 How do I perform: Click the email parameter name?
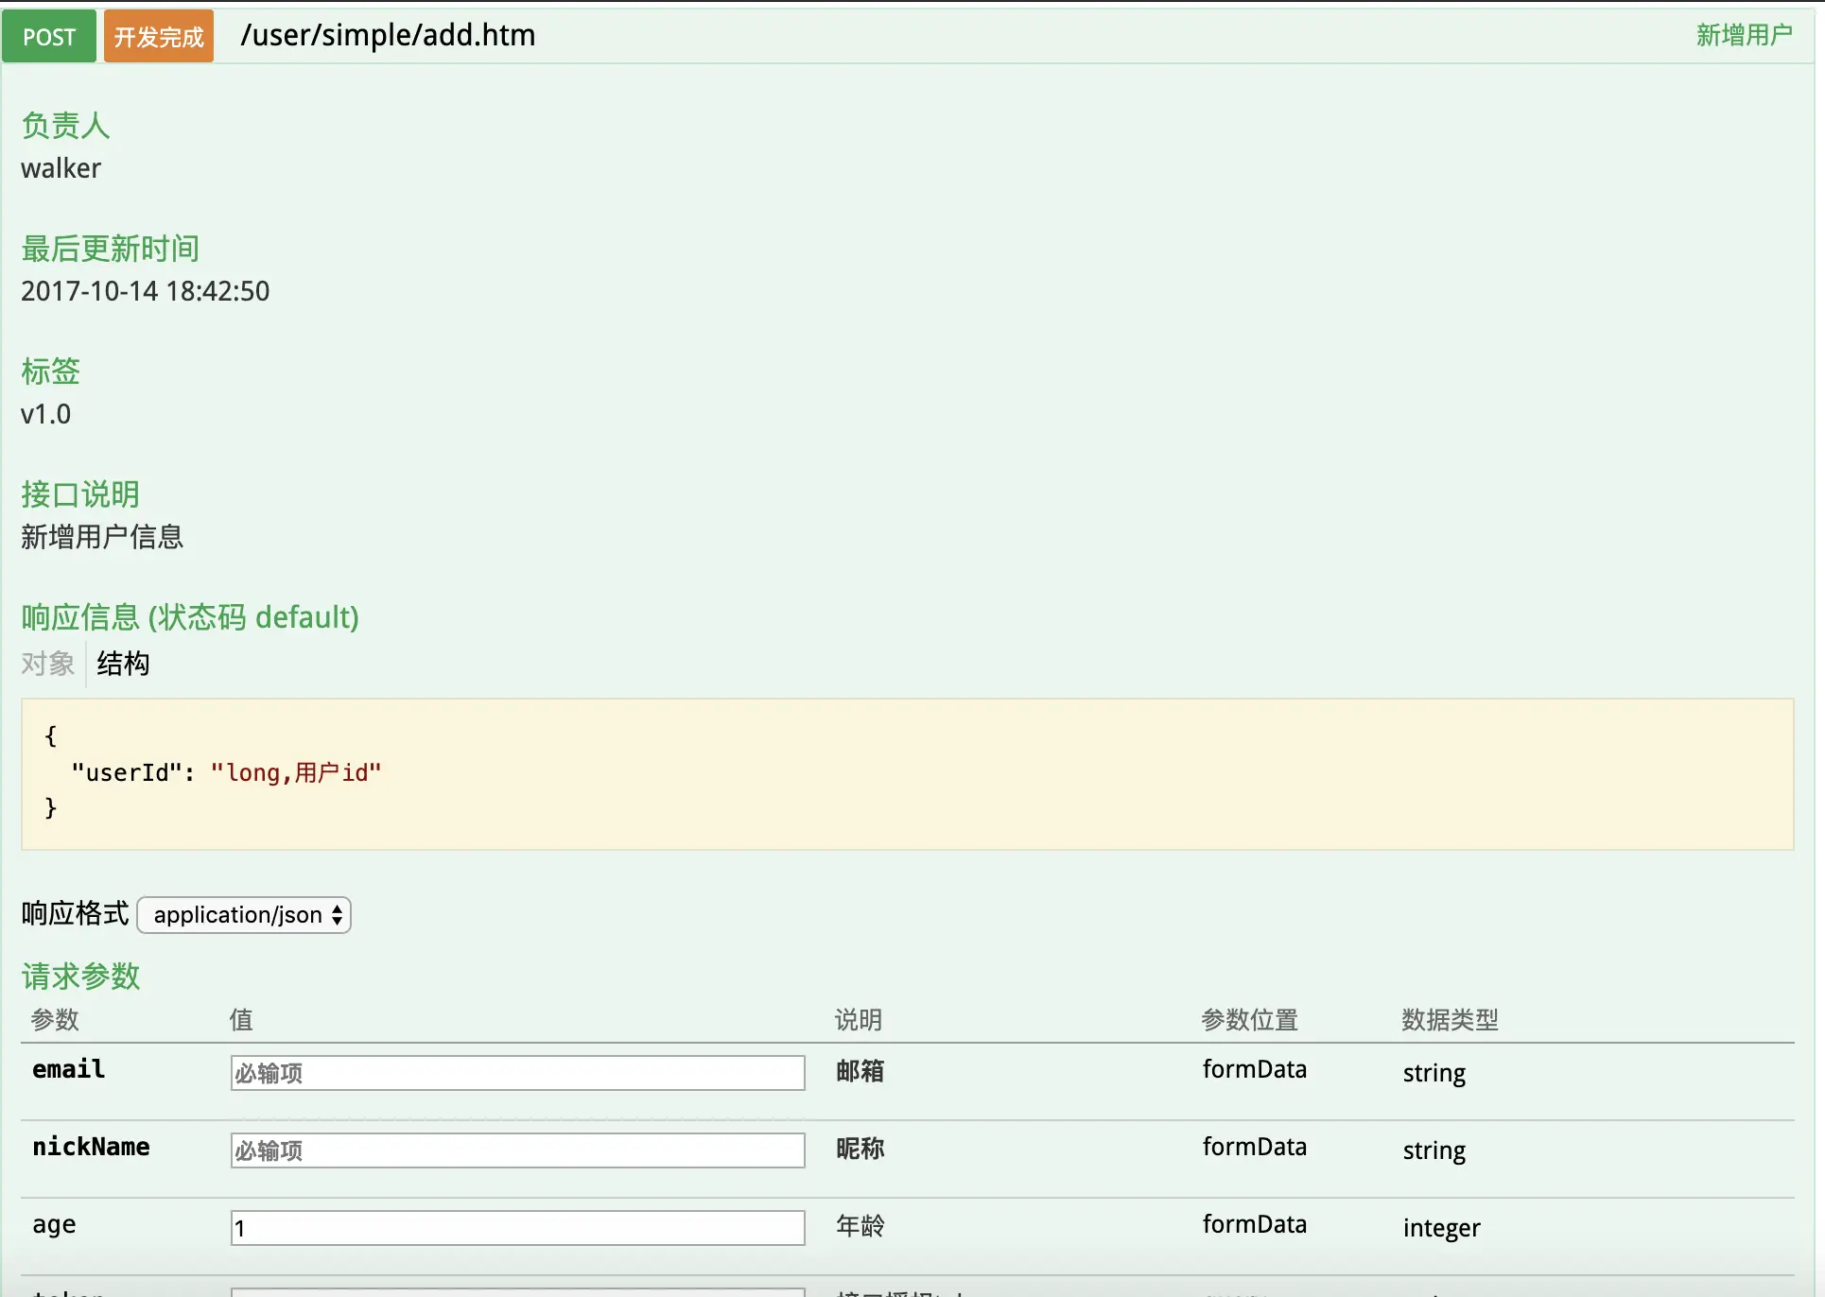pos(68,1069)
